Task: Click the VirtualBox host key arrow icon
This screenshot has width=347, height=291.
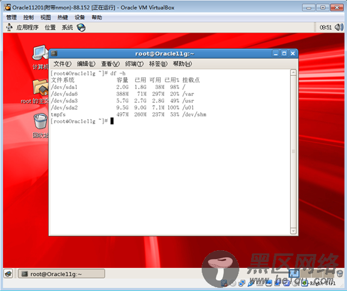Action: coord(304,283)
